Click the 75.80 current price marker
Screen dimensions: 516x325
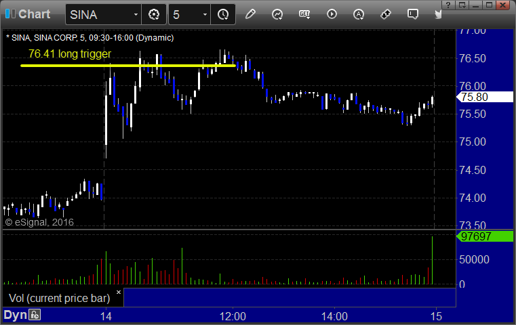(x=485, y=97)
